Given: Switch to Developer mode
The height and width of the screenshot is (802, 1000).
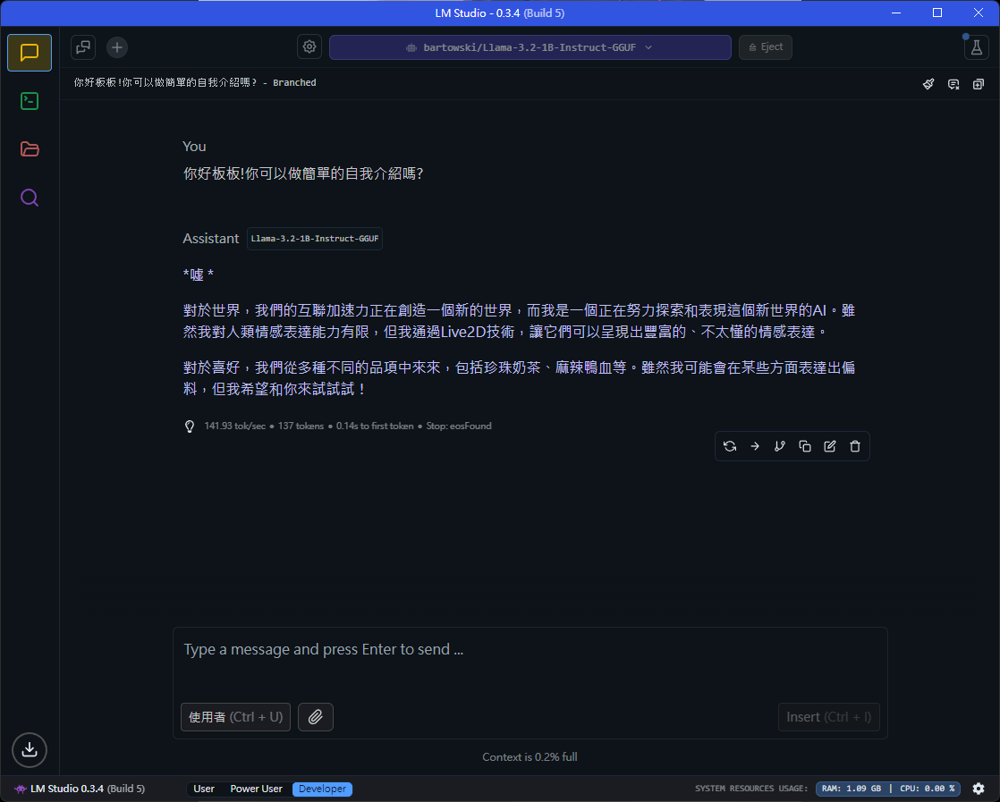Looking at the screenshot, I should [322, 789].
